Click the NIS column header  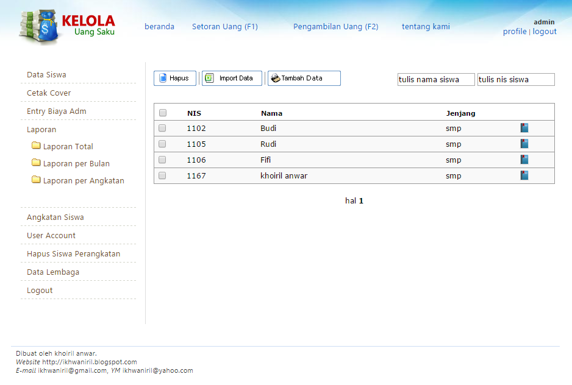[x=194, y=113]
